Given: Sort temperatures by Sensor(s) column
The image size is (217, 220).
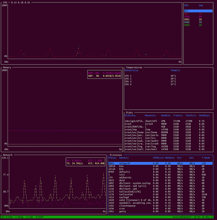Looking at the screenshot, I should [131, 70].
